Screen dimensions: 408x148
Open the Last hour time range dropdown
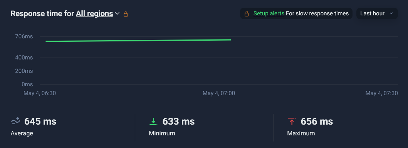(377, 13)
